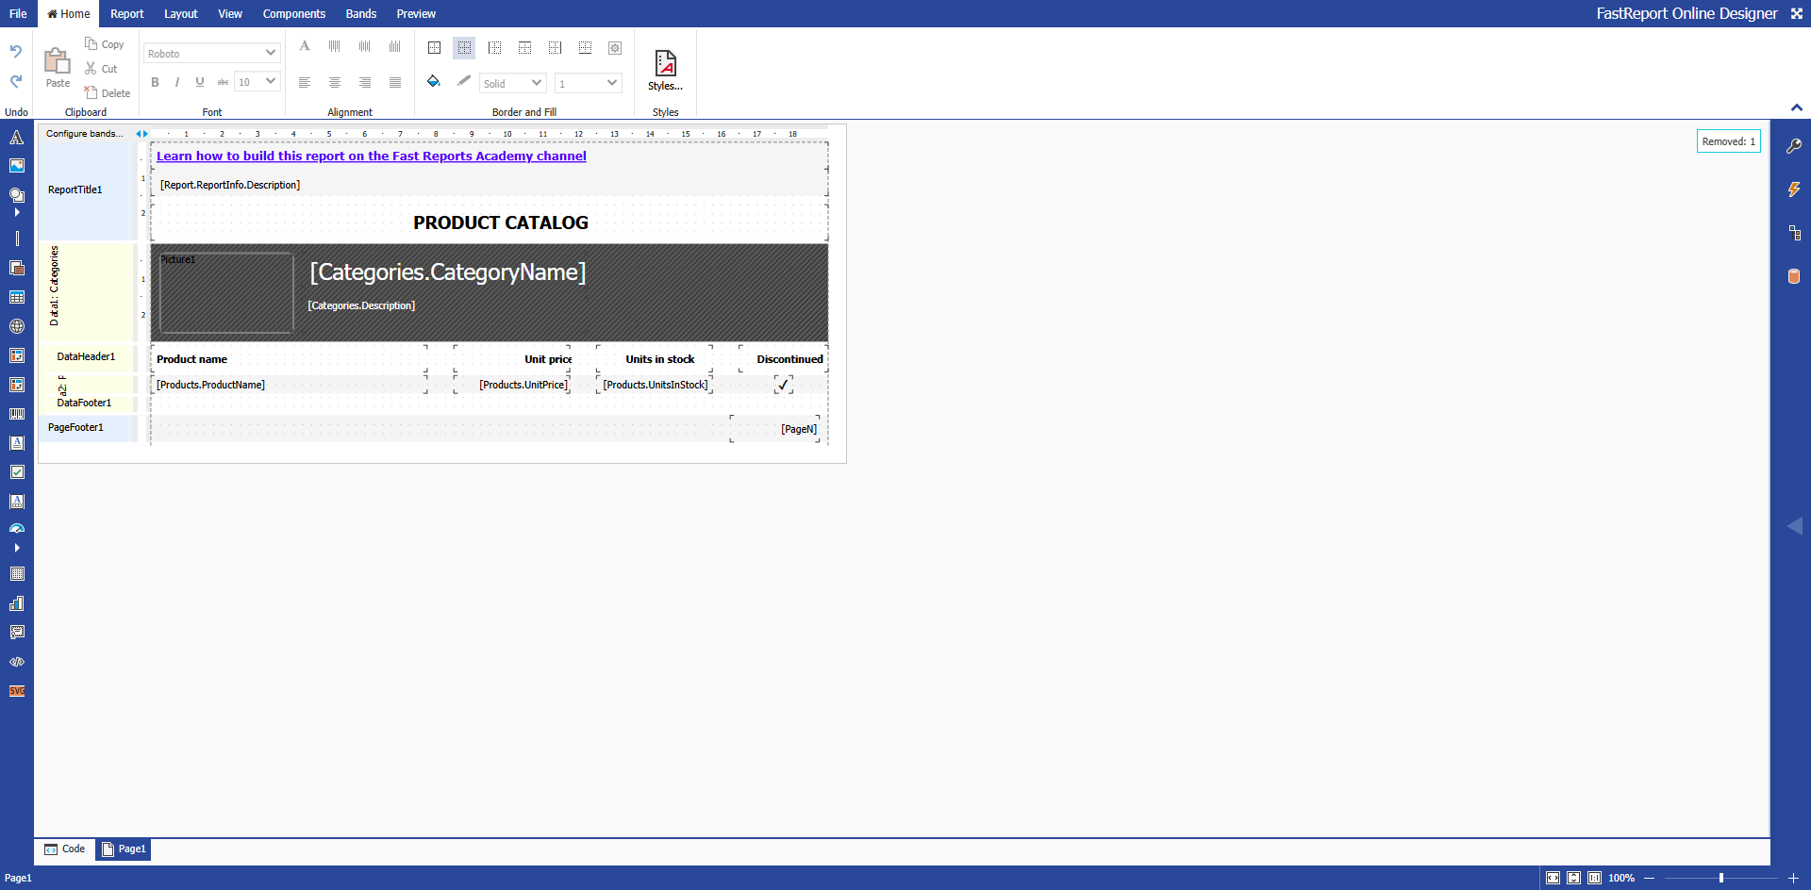Copy the selected object
This screenshot has width=1811, height=890.
[105, 44]
